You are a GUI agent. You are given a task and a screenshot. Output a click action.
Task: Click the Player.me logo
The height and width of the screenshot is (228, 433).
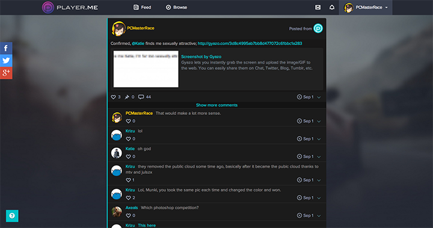(70, 7)
